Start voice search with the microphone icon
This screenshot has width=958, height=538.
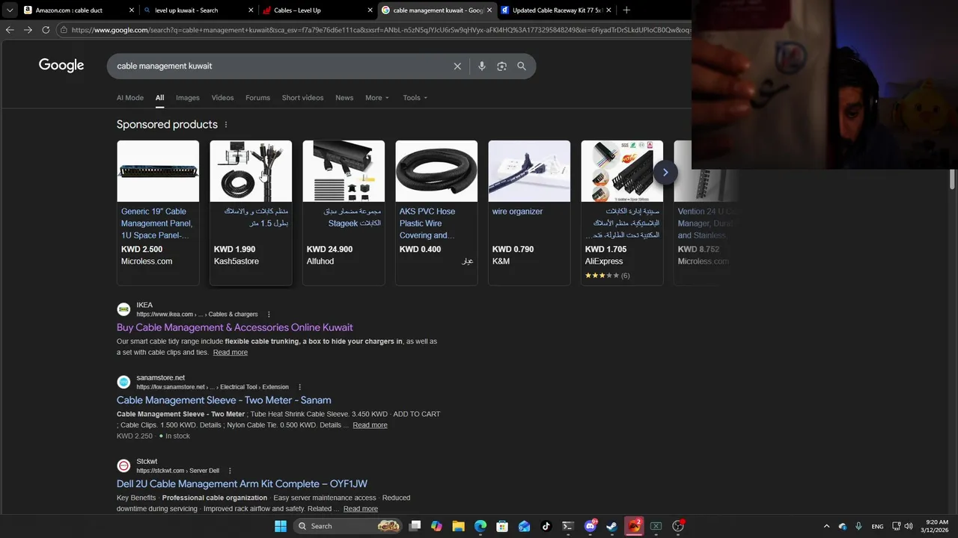coord(482,67)
